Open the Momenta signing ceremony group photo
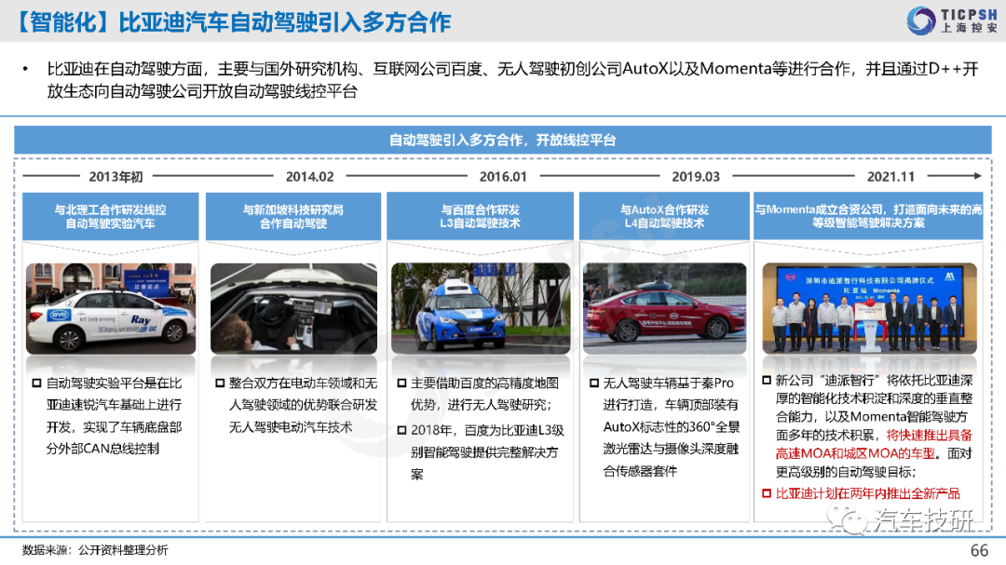Image resolution: width=1006 pixels, height=565 pixels. click(x=869, y=308)
